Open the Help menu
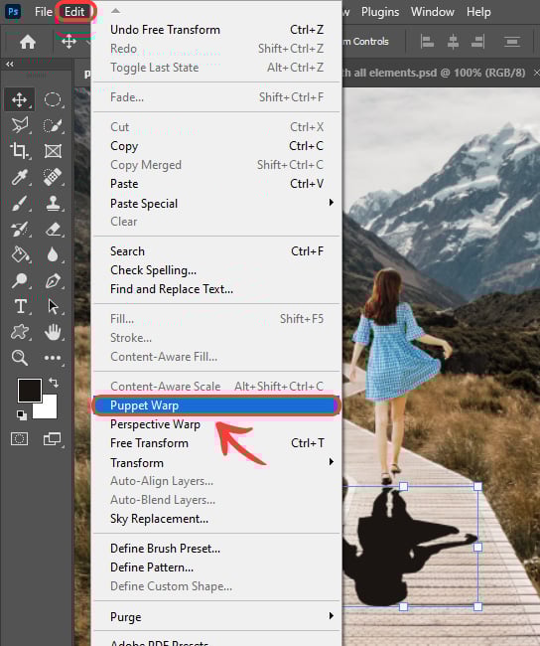540x646 pixels. point(478,12)
